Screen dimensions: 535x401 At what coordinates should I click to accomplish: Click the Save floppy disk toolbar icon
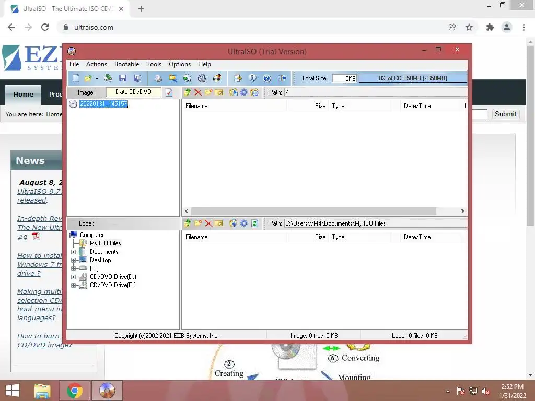(x=123, y=78)
